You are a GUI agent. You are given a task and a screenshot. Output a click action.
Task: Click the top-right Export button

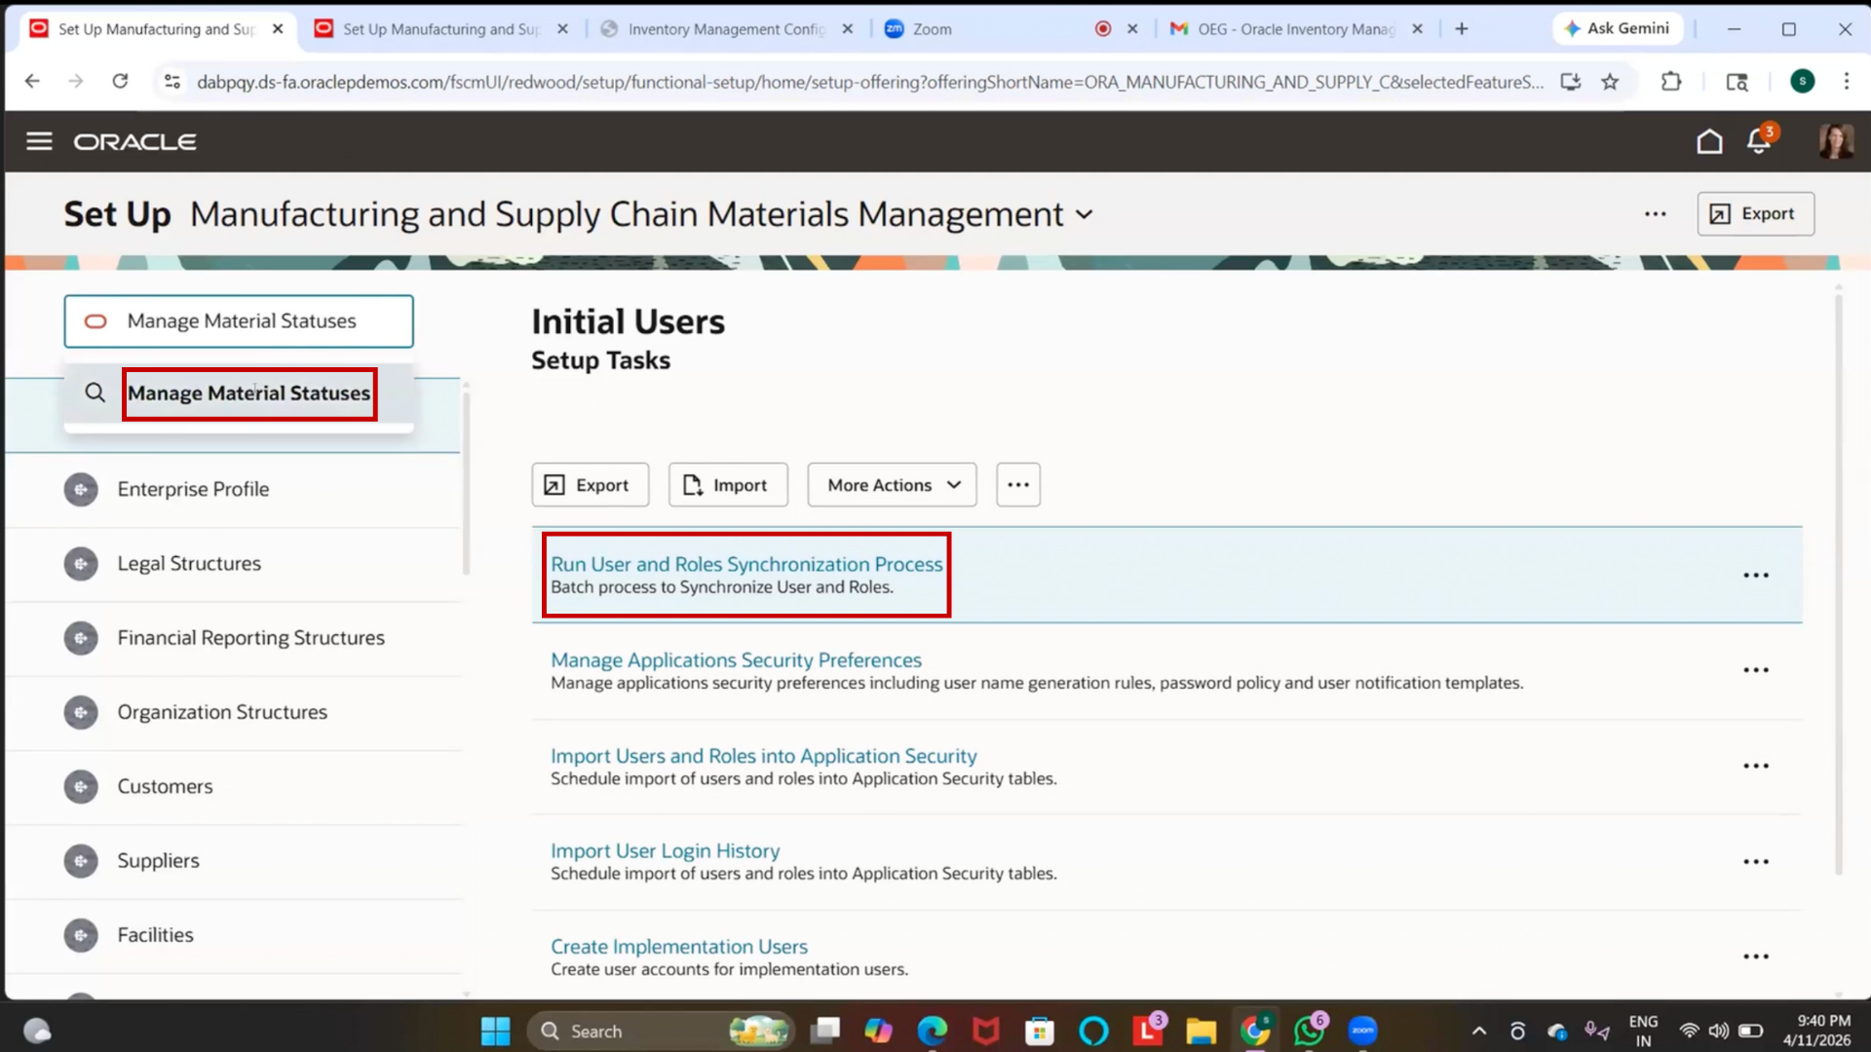coord(1755,214)
